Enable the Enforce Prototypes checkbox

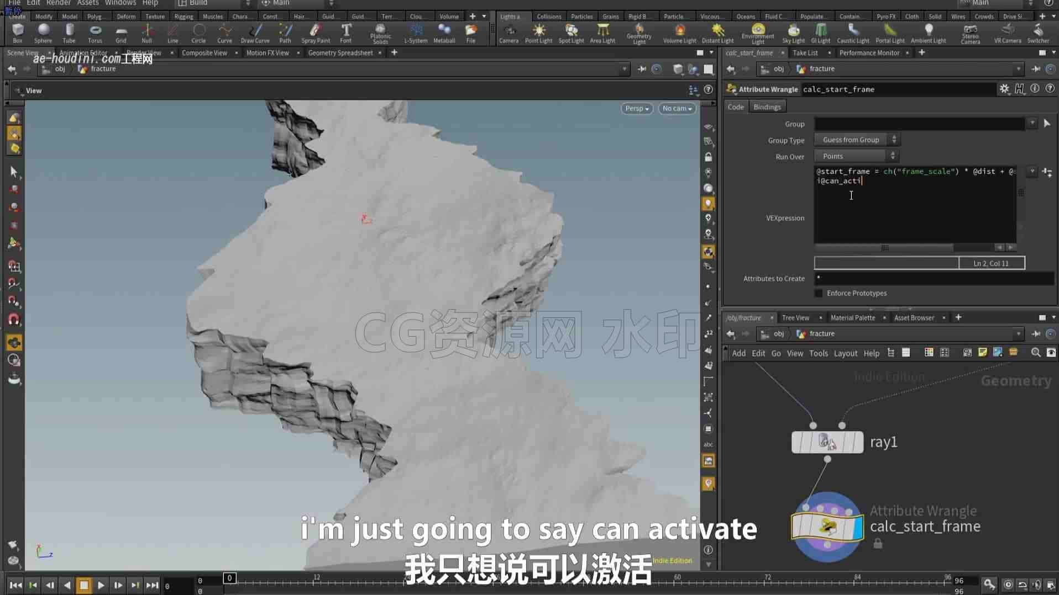click(819, 293)
